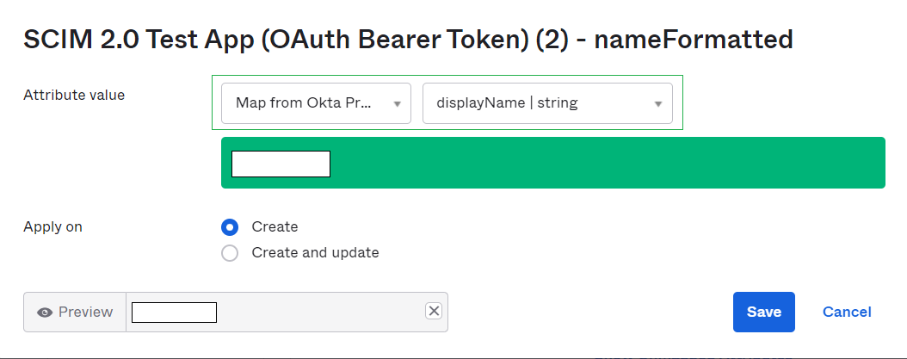Click the nameFormatted dialog title
This screenshot has height=359, width=907.
(x=408, y=40)
